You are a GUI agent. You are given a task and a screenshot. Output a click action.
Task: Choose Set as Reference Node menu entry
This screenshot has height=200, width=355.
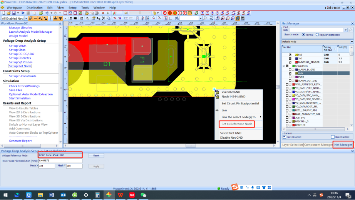click(x=237, y=124)
